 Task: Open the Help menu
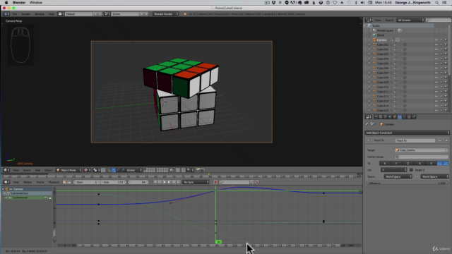pos(52,14)
